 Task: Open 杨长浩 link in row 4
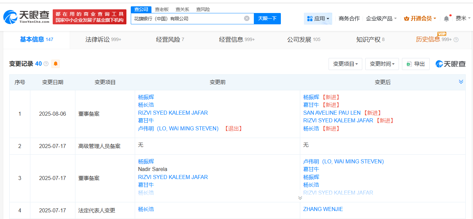coord(146,209)
